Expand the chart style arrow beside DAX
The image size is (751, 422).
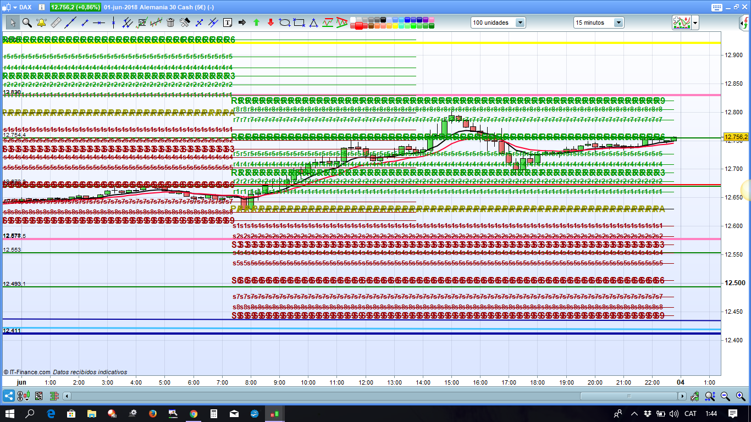[x=14, y=7]
